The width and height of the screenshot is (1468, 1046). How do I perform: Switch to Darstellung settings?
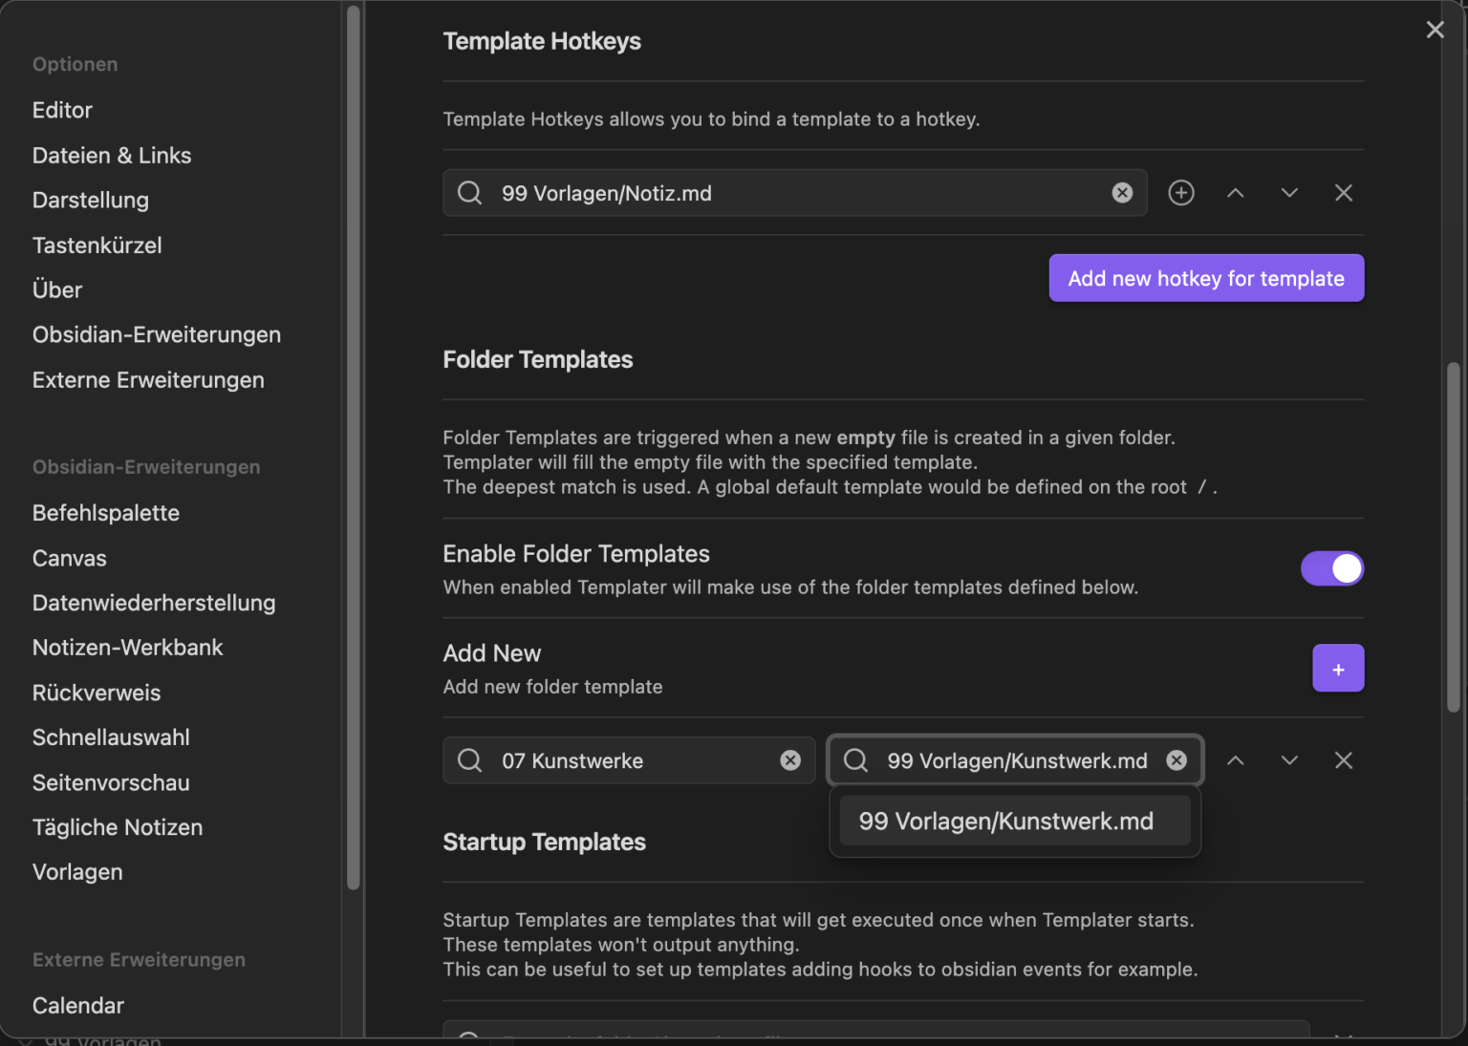91,200
